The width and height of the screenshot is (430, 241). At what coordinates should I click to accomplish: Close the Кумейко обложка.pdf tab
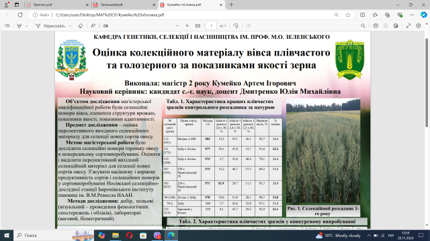point(221,5)
